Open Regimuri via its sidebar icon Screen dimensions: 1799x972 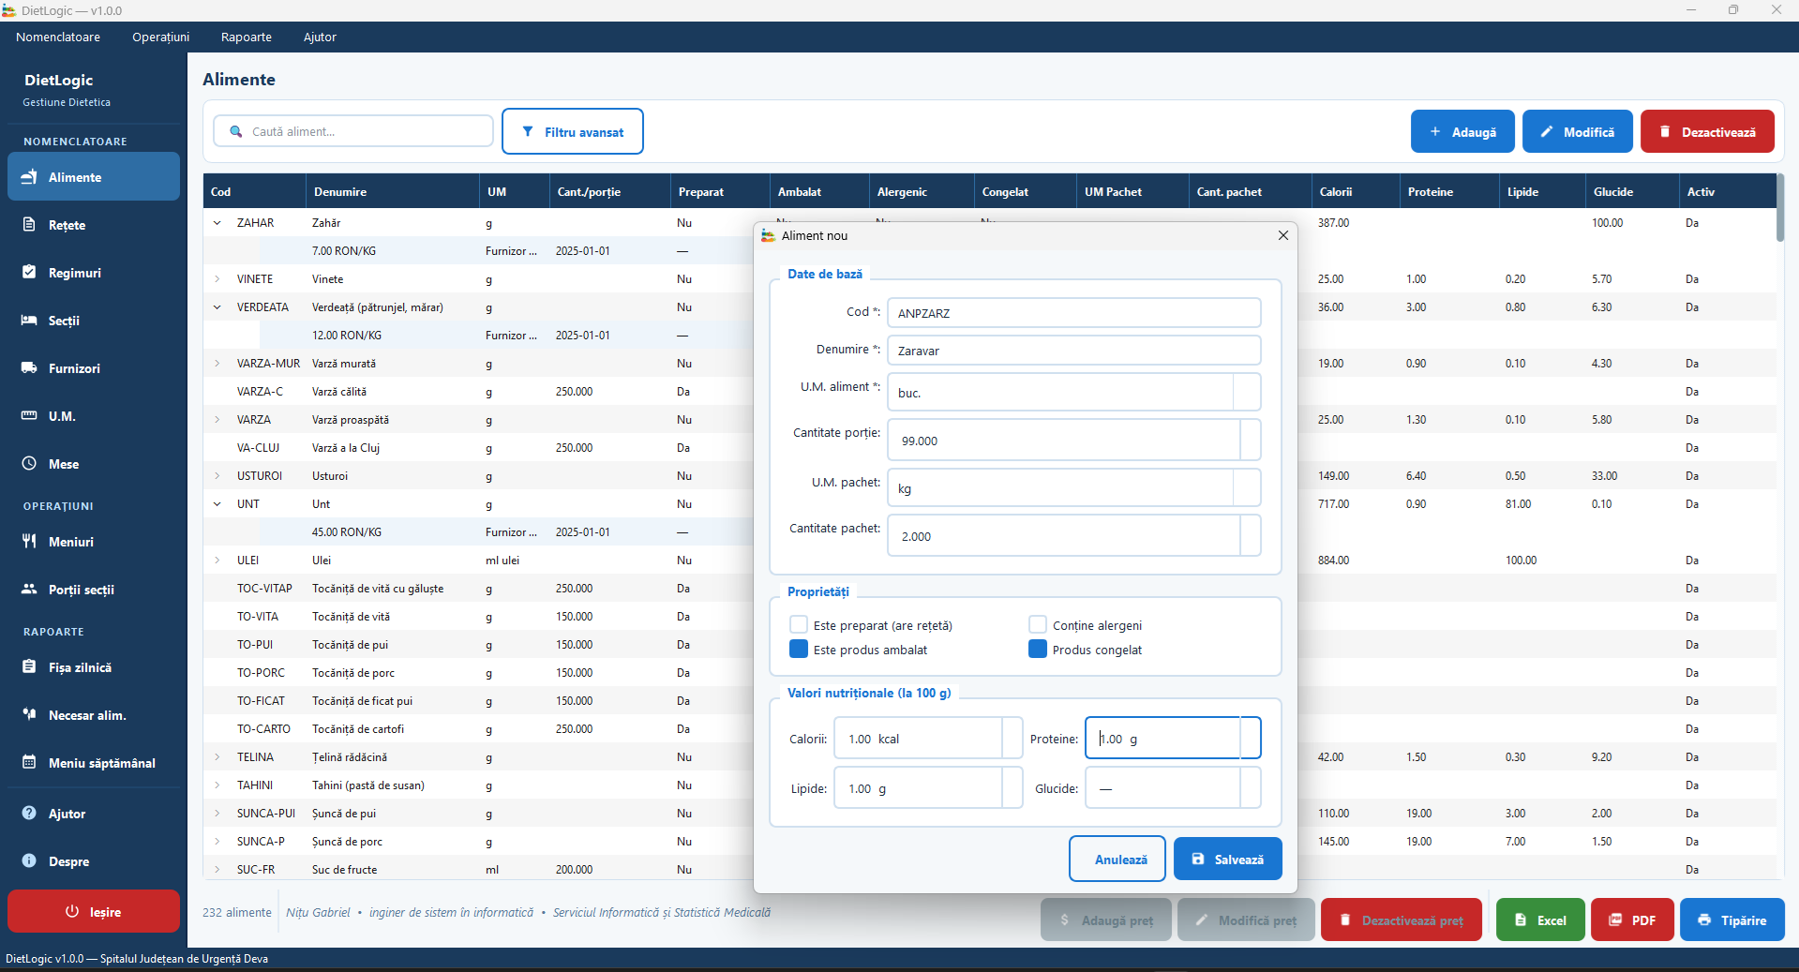29,273
